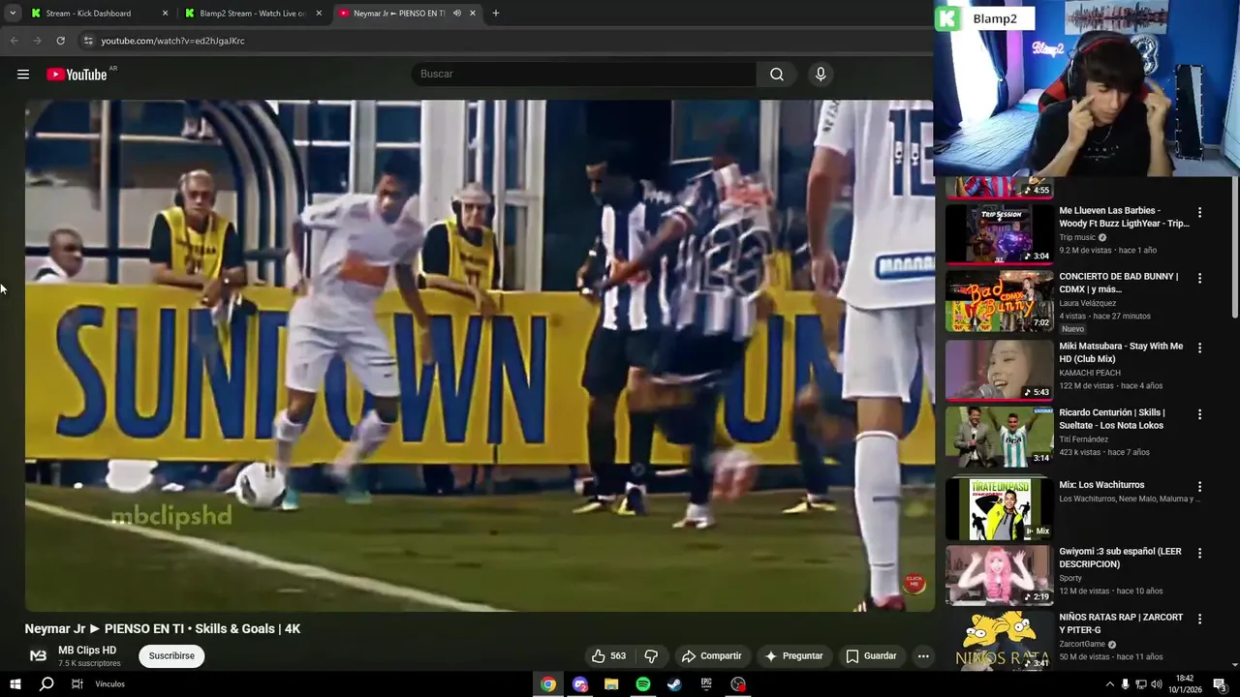Open options for Ricardo Centurión video
The image size is (1240, 697).
pyautogui.click(x=1199, y=414)
